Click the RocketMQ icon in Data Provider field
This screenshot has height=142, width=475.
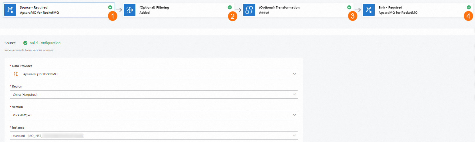point(16,74)
